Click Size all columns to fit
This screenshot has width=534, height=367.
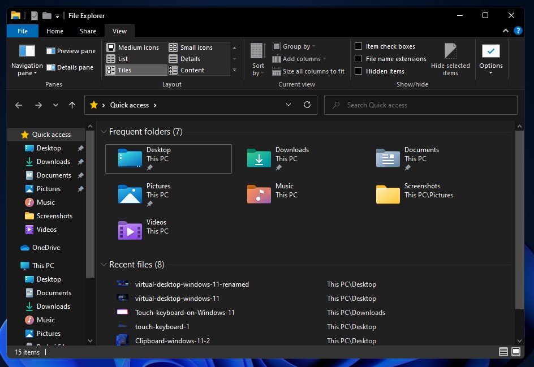tap(308, 71)
